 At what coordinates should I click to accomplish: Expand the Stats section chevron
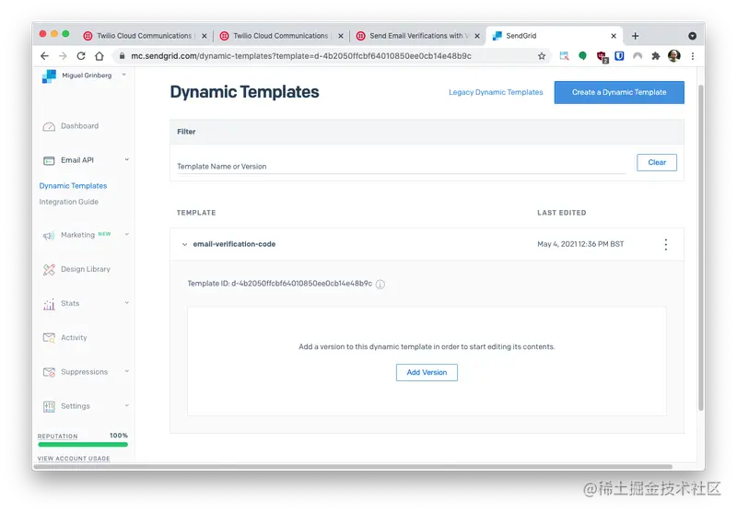tap(127, 303)
